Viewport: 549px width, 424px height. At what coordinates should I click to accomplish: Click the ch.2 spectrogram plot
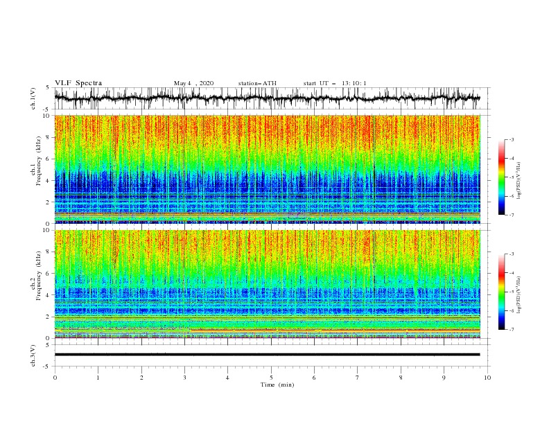click(267, 284)
